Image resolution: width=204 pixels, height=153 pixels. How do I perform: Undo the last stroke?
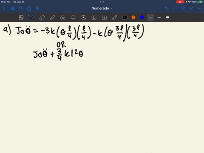pos(167,8)
